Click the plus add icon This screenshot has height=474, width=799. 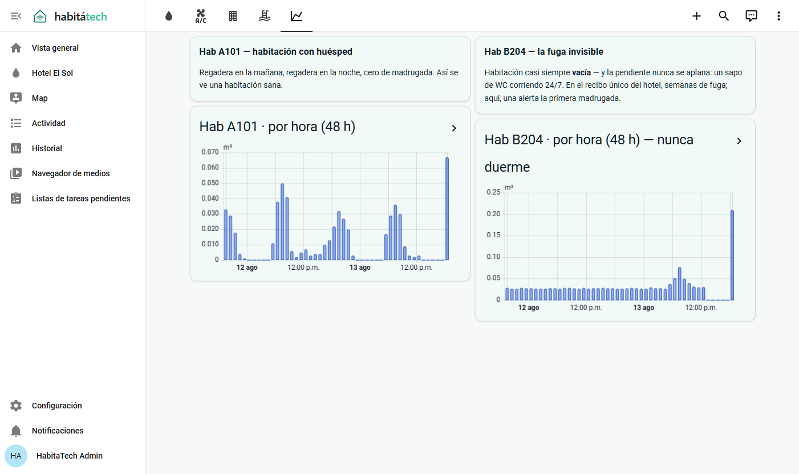(696, 16)
